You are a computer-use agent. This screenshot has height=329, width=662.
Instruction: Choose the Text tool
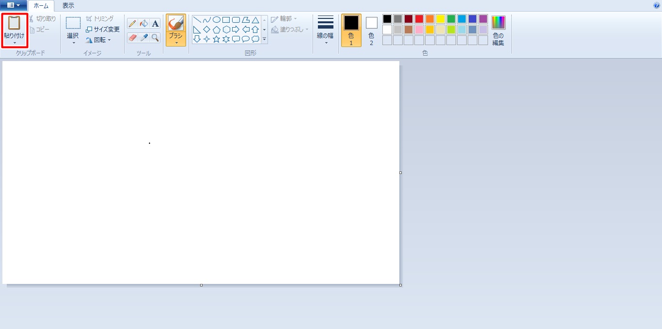click(155, 24)
